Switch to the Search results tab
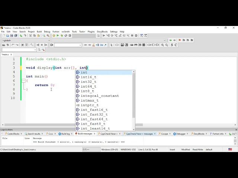Image resolution: width=238 pixels, height=178 pixels. tap(34, 134)
